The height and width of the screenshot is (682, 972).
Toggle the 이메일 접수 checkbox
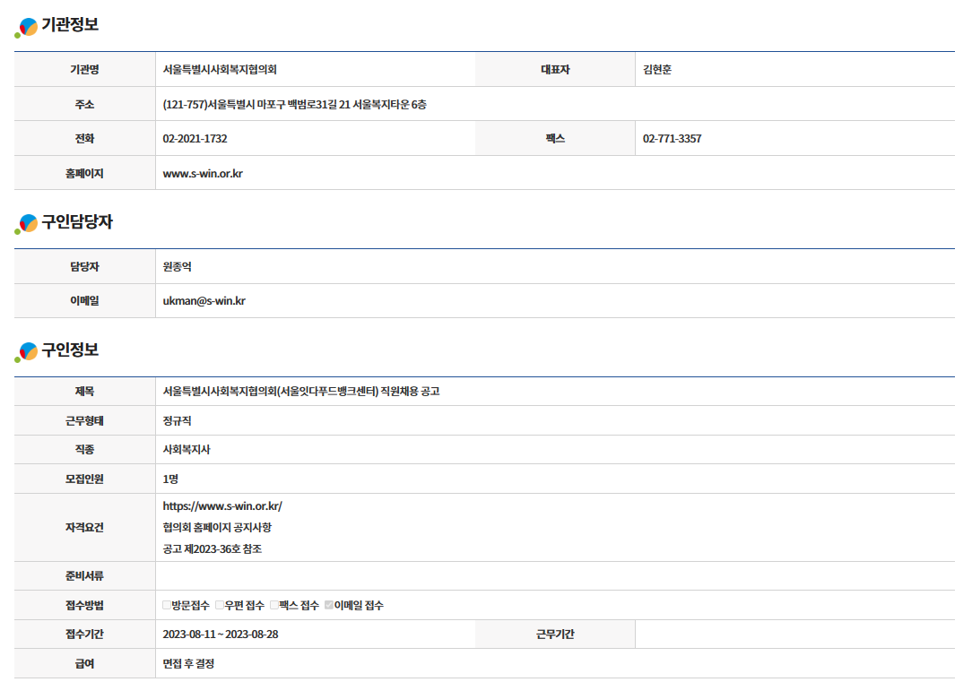pos(329,606)
